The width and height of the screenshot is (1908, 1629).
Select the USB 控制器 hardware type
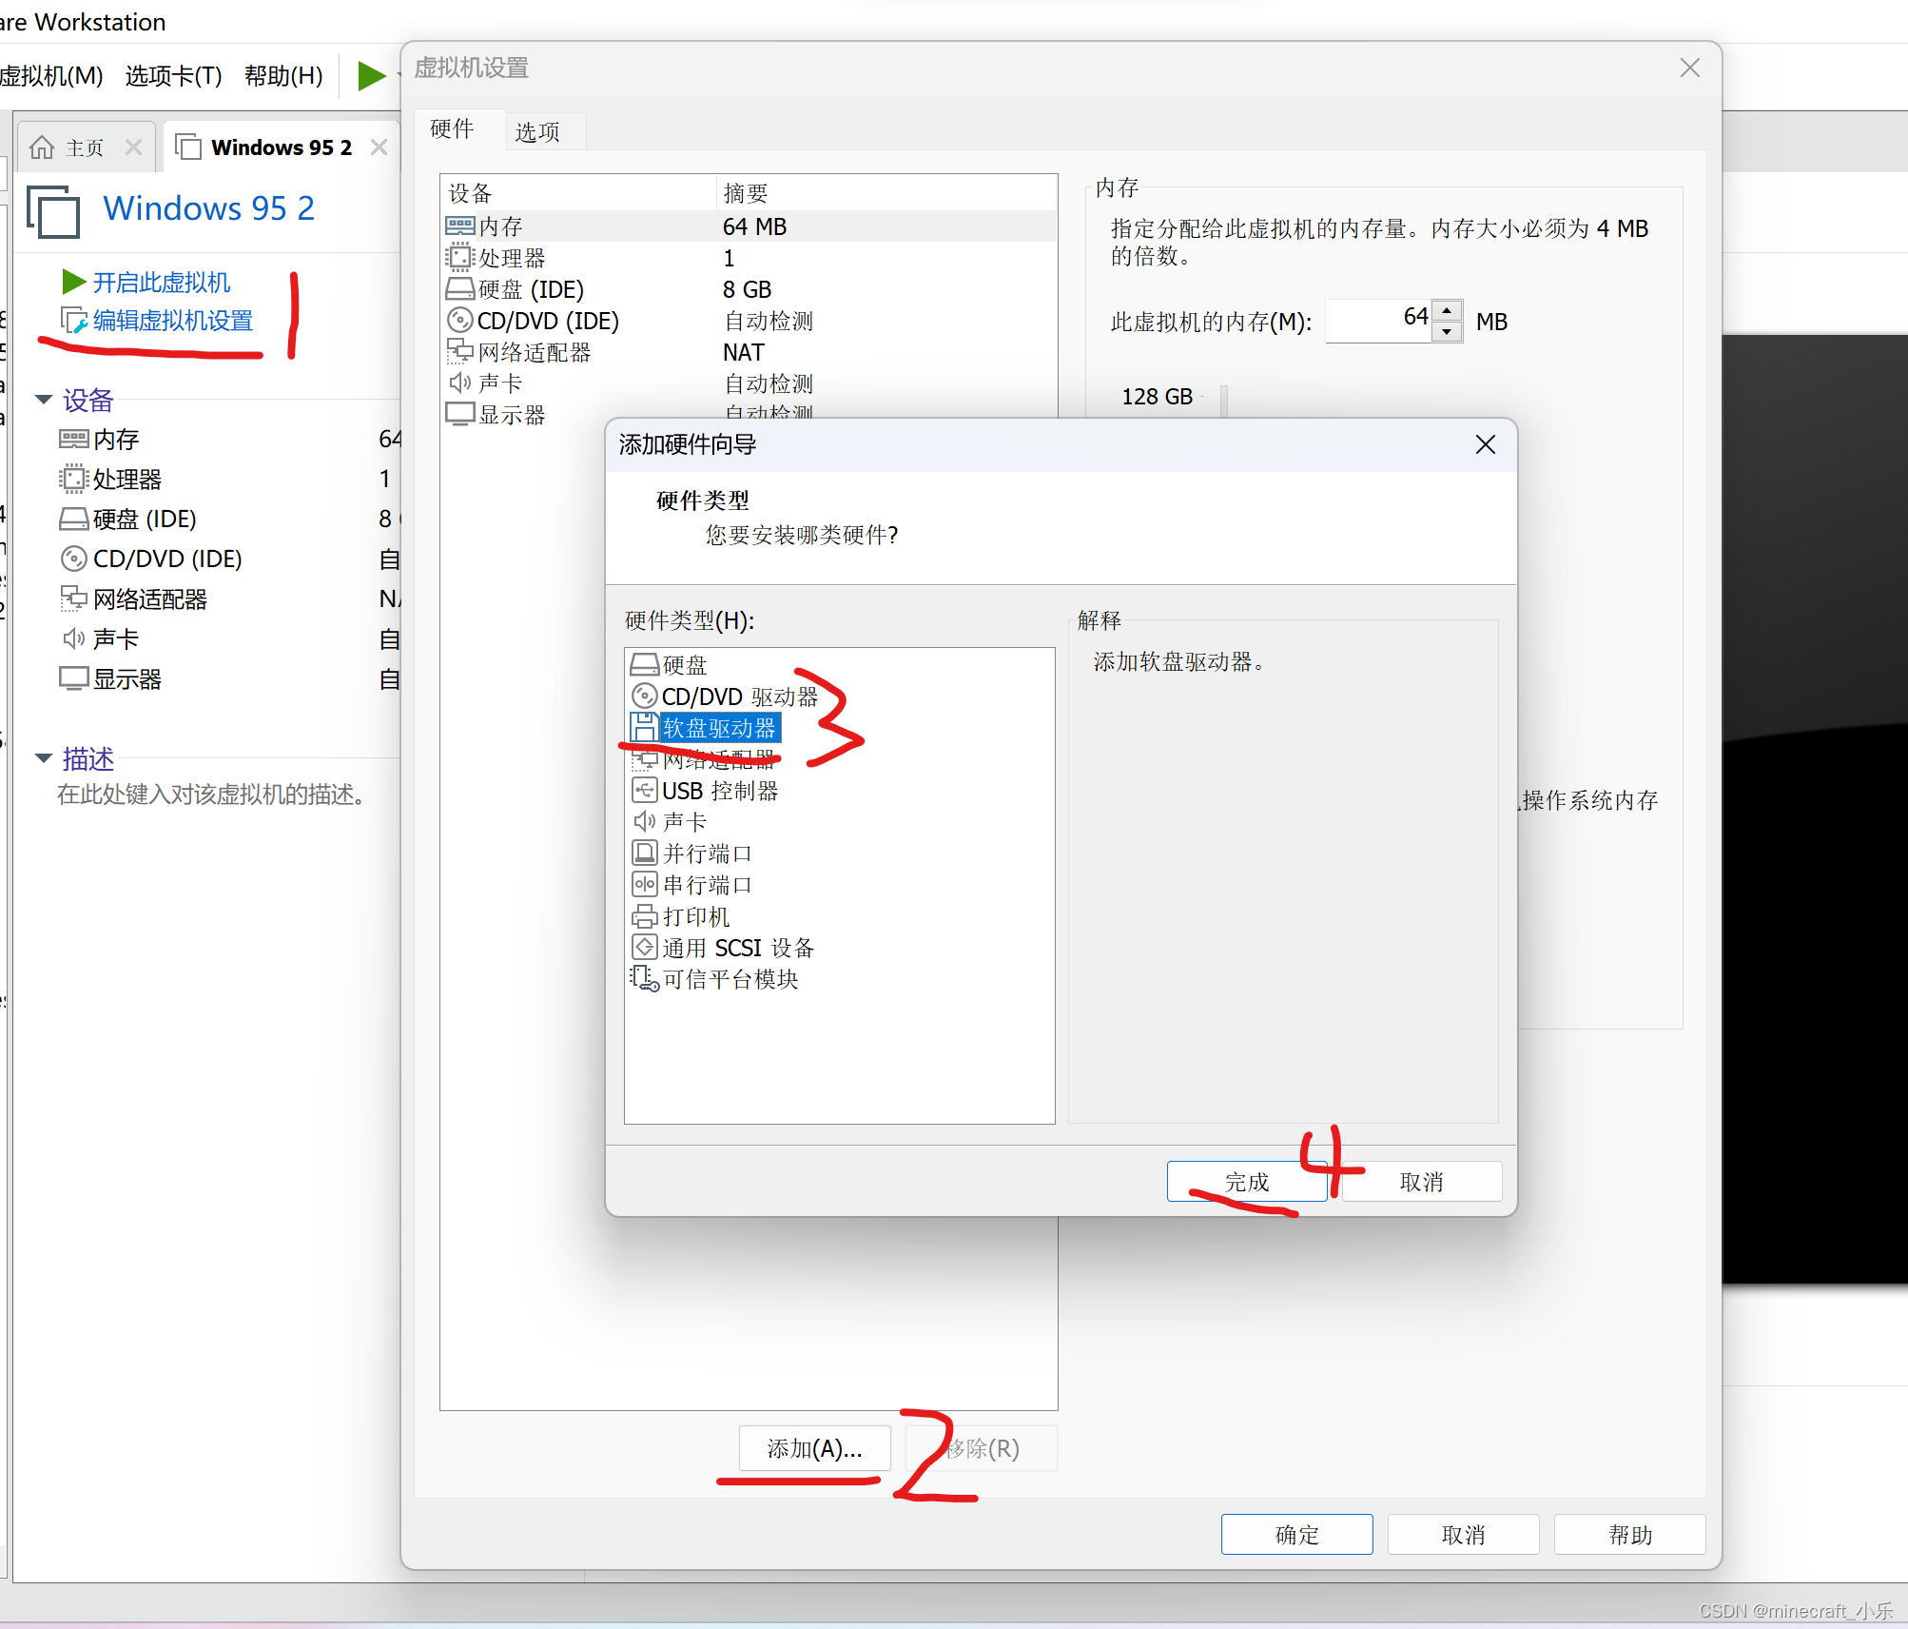pos(718,790)
